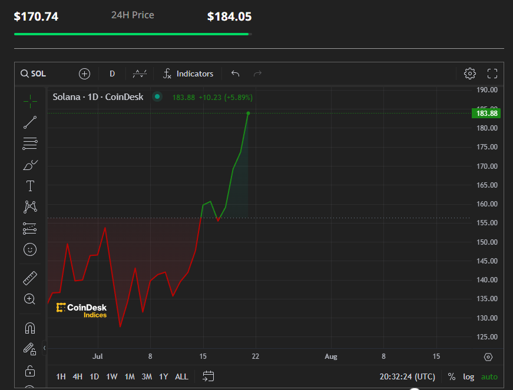Click the green last-price dot on chart
The image size is (513, 390).
249,114
